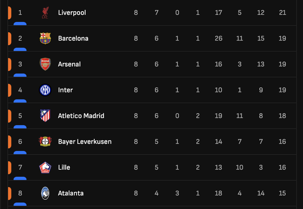The image size is (303, 209).
Task: Open the Bayer Leverkusen team name link
Action: pos(85,141)
